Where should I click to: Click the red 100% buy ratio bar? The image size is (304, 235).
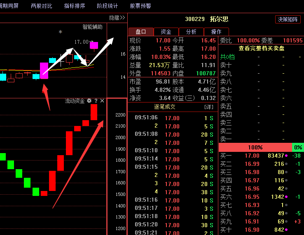click(x=255, y=147)
